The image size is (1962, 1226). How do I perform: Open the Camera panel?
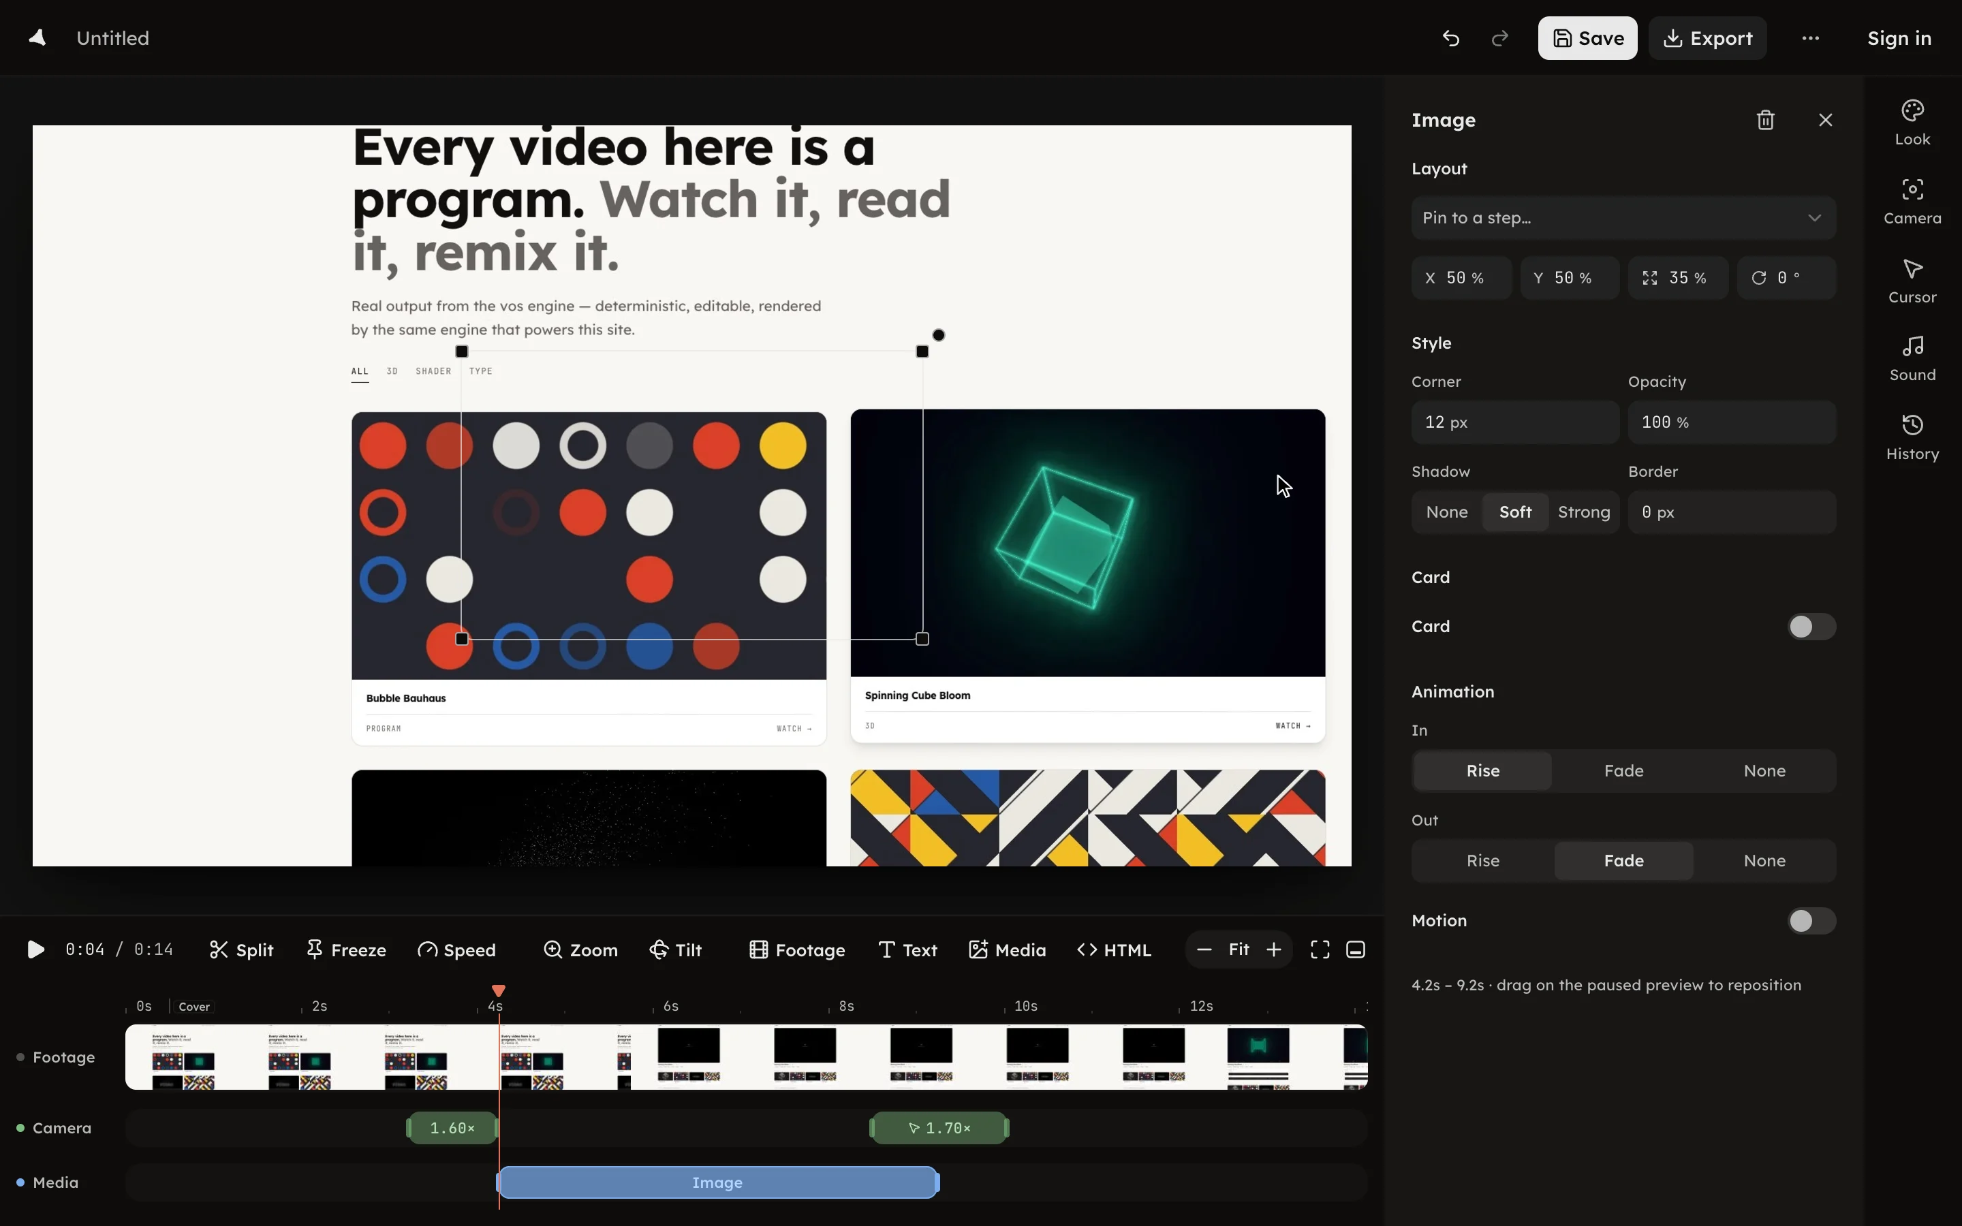tap(1912, 201)
